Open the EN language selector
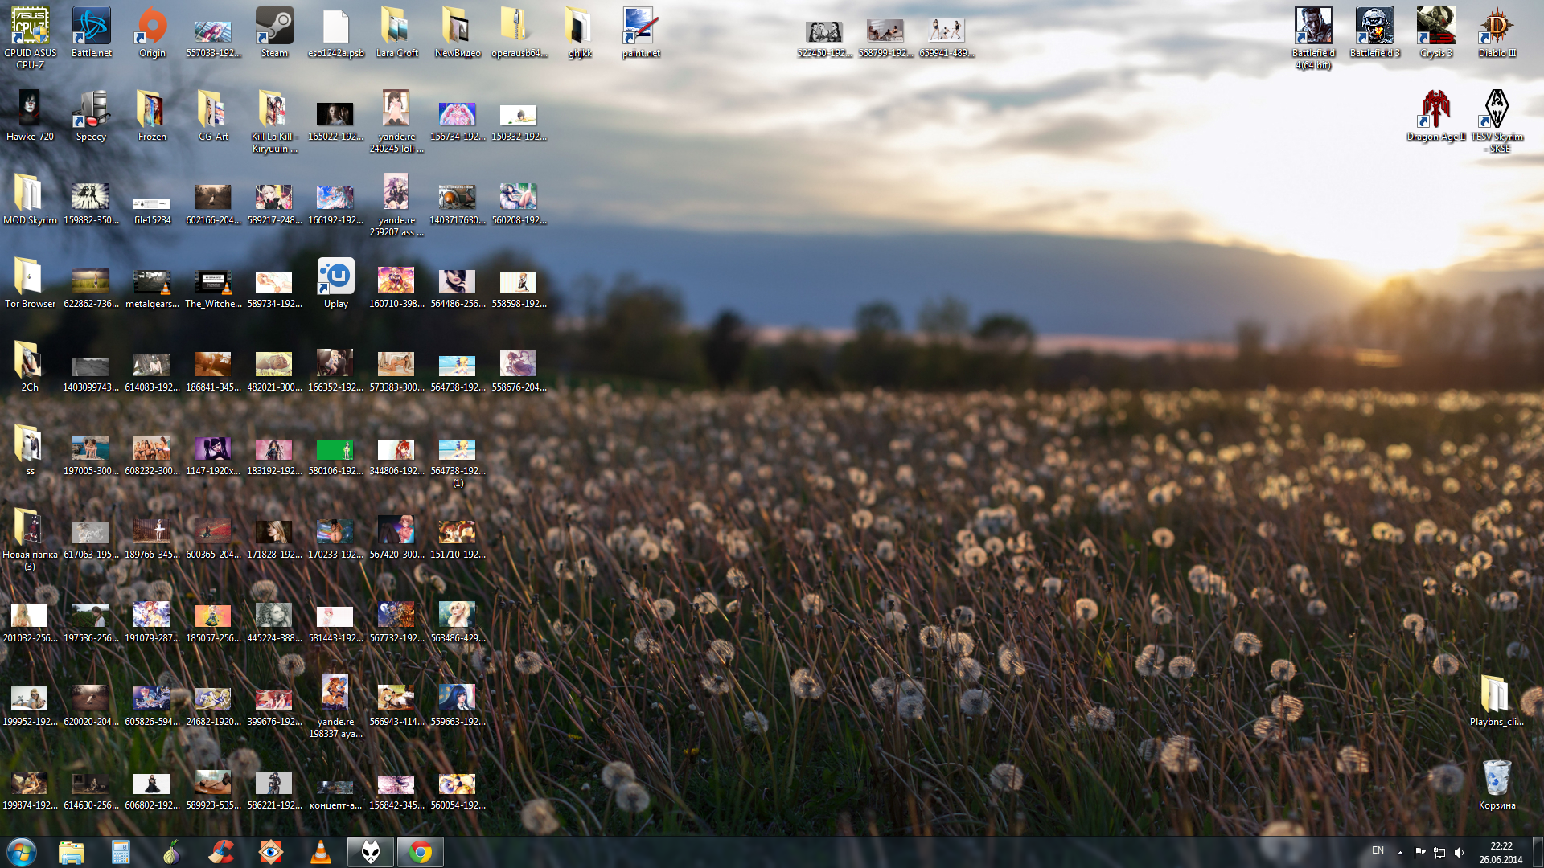This screenshot has height=868, width=1544. pyautogui.click(x=1378, y=850)
